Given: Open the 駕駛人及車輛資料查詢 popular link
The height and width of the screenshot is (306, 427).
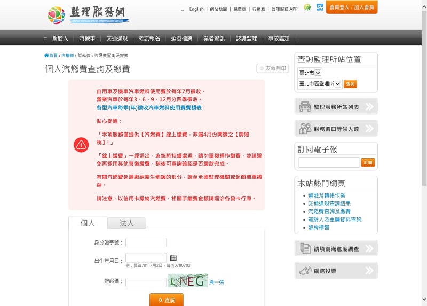Looking at the screenshot, I should [335, 219].
